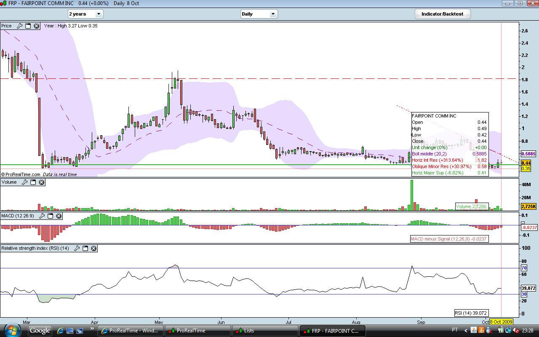Switch to Lists taskbar window
The width and height of the screenshot is (539, 337).
click(x=265, y=331)
